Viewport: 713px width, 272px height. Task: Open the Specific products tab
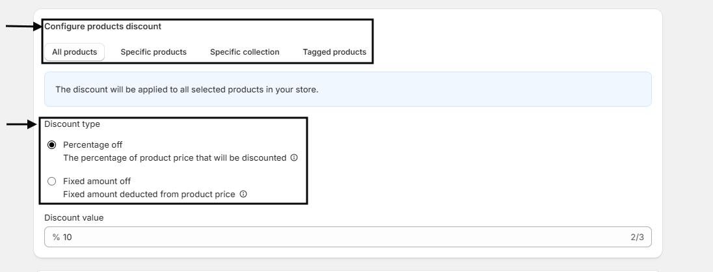pos(154,52)
